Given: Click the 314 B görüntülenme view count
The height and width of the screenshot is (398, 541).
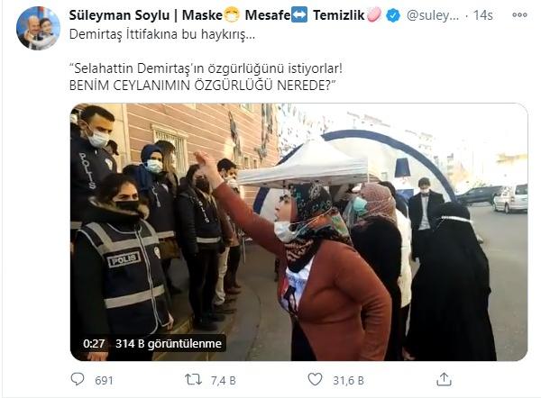Looking at the screenshot, I should [169, 343].
